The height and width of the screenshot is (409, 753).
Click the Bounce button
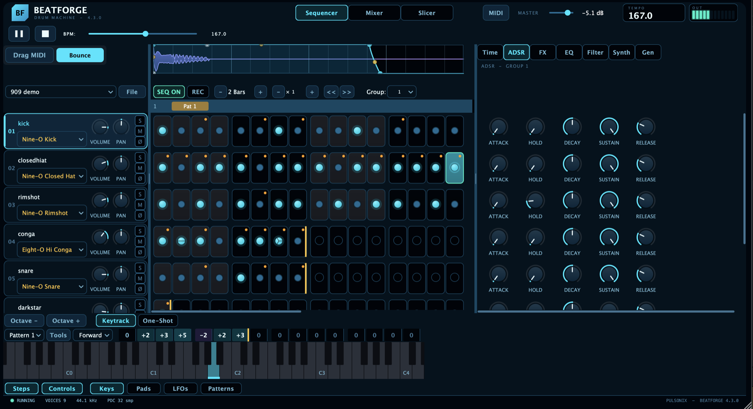pos(80,55)
